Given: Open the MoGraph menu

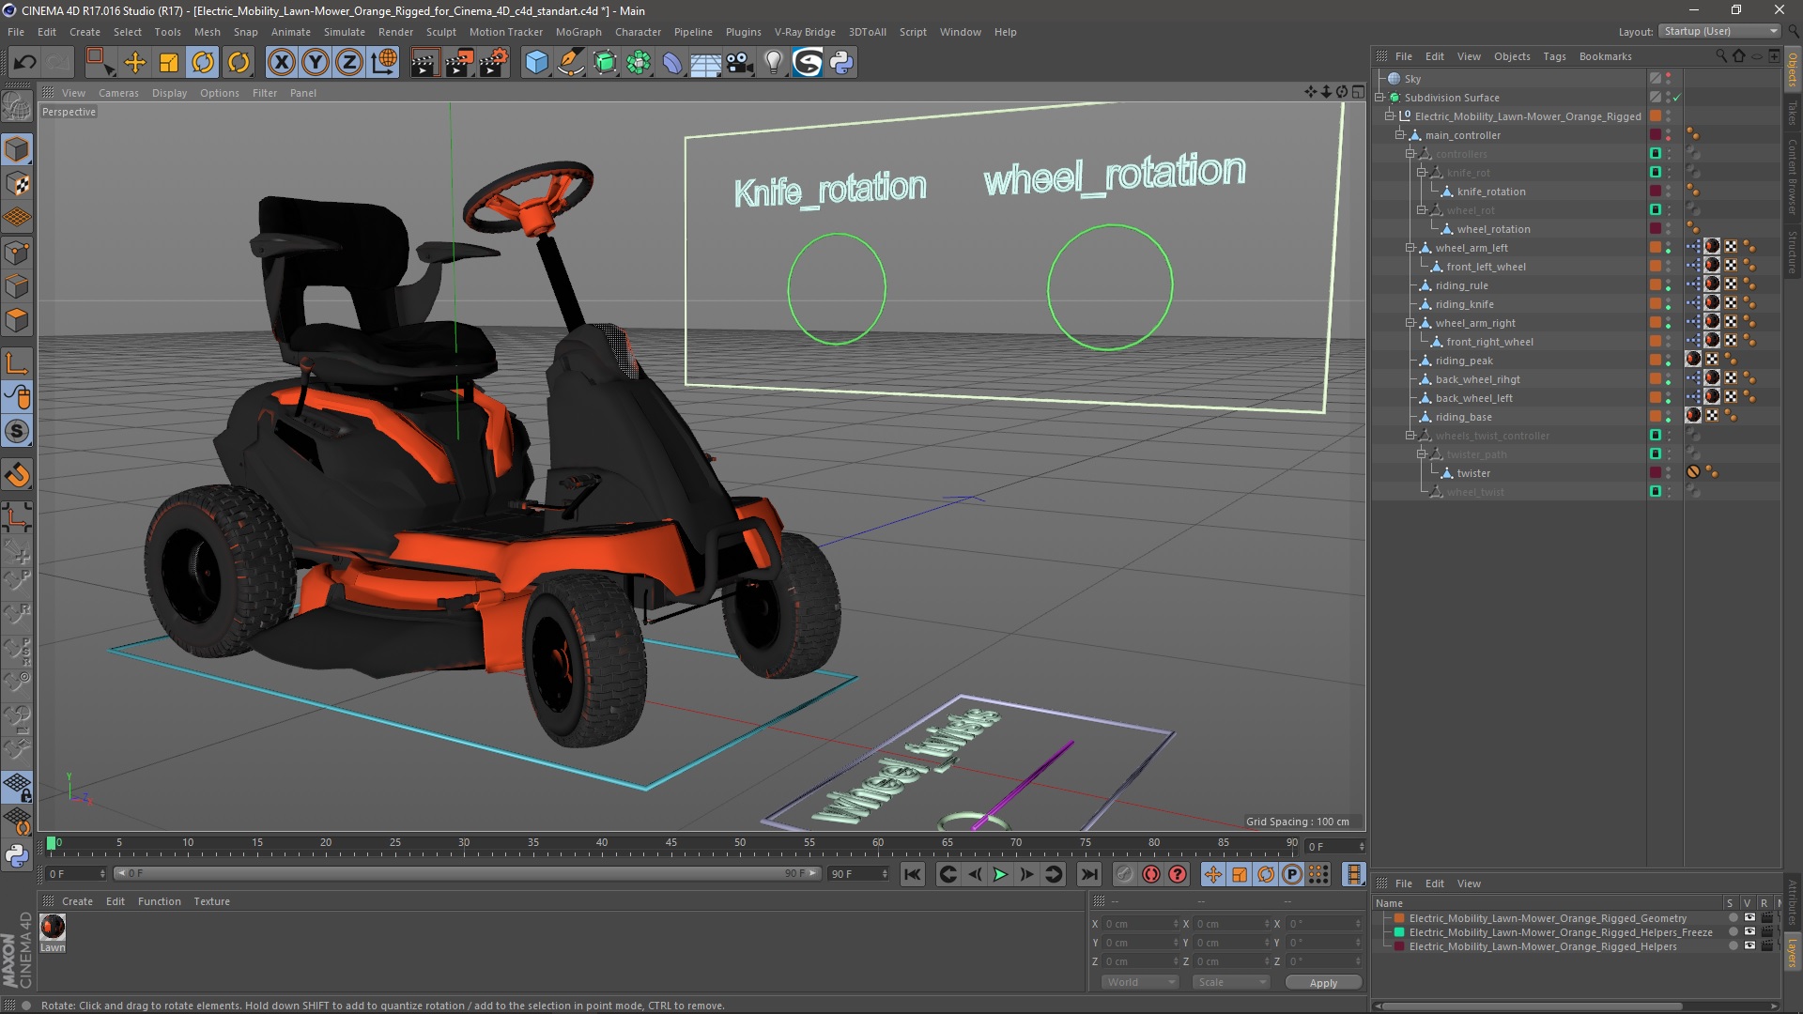Looking at the screenshot, I should click(578, 32).
